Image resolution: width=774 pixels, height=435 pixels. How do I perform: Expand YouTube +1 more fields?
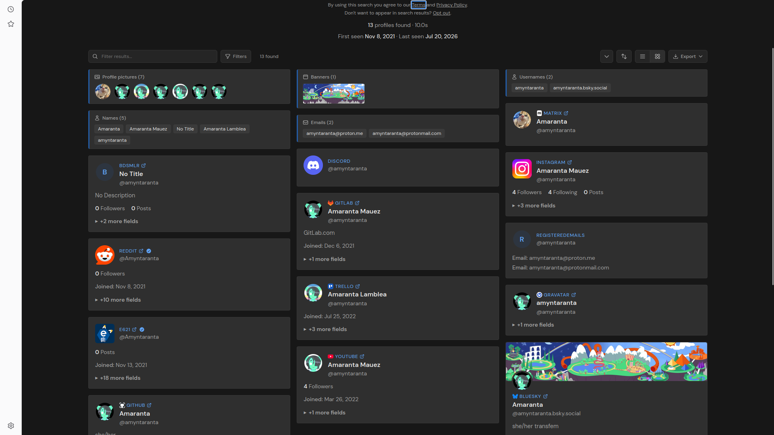click(325, 412)
